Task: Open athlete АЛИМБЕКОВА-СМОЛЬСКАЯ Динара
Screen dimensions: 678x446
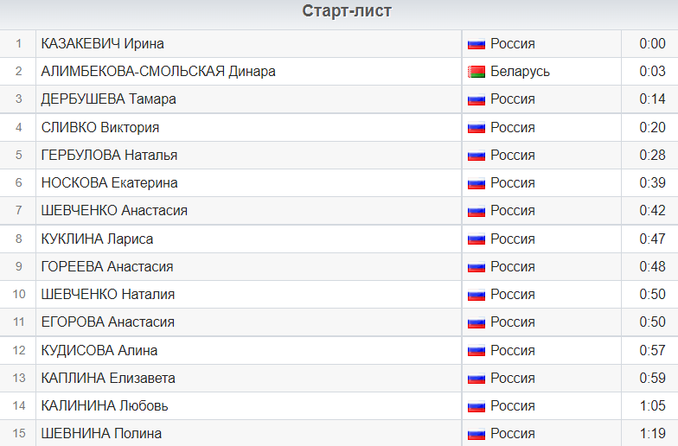Action: (x=158, y=72)
